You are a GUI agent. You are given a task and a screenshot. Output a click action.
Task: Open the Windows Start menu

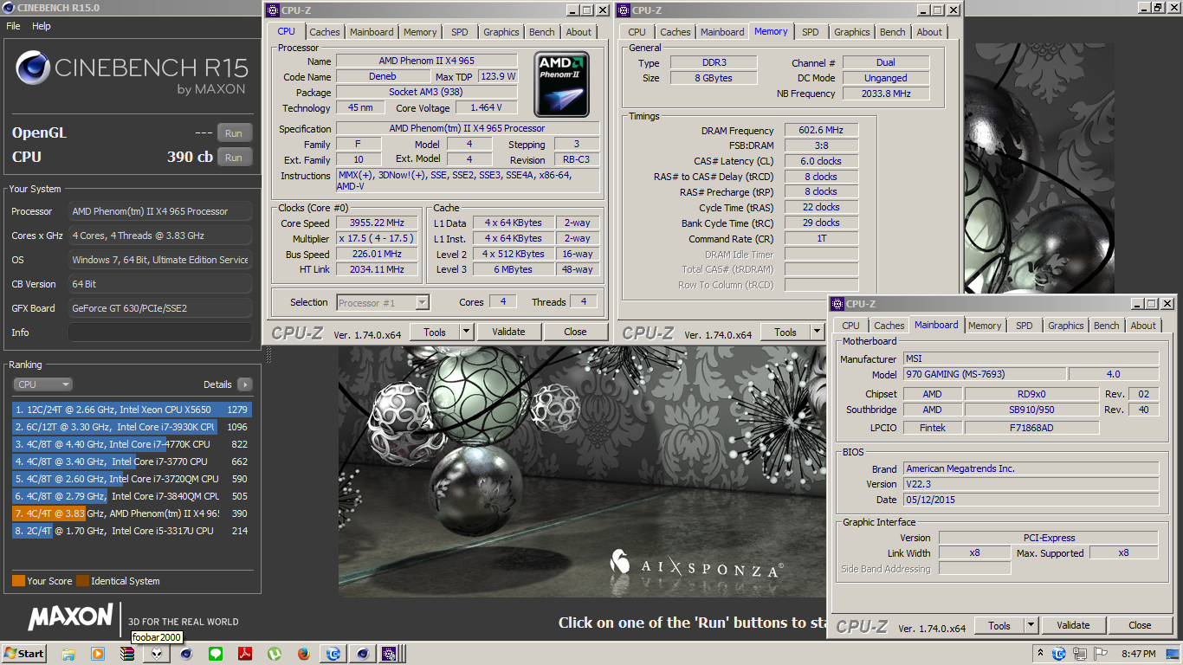coord(24,654)
